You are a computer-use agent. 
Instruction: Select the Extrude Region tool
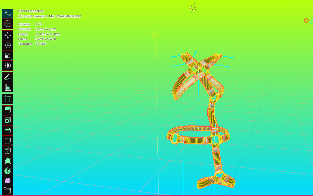tap(8, 110)
